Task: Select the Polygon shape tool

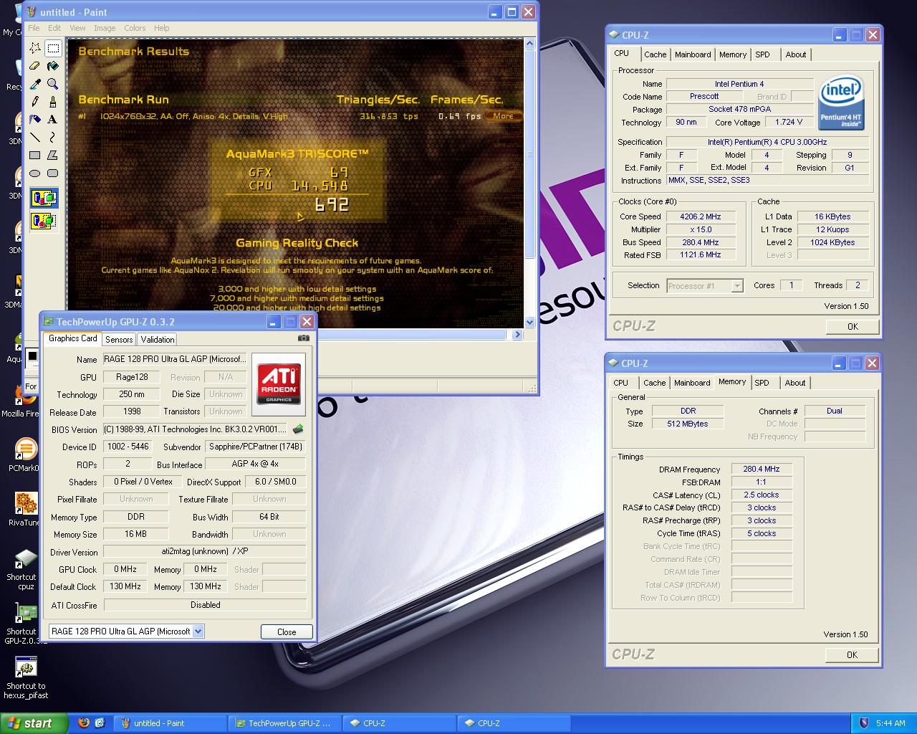Action: pyautogui.click(x=53, y=156)
